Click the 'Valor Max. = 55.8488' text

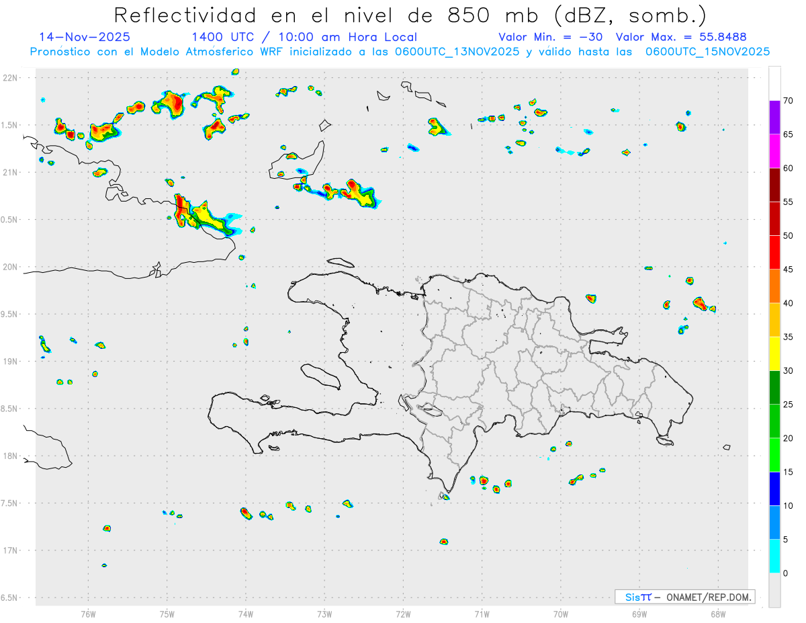pos(681,37)
